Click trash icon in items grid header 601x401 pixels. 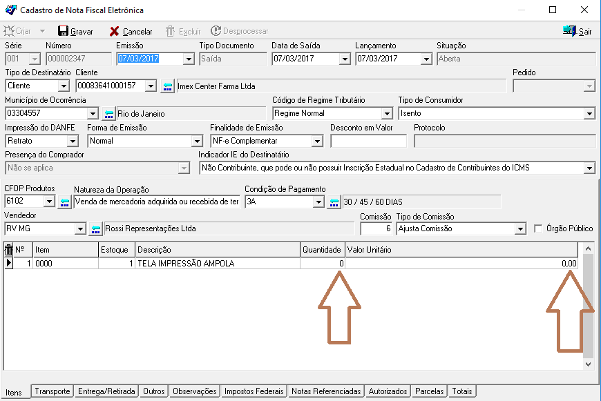tap(9, 249)
